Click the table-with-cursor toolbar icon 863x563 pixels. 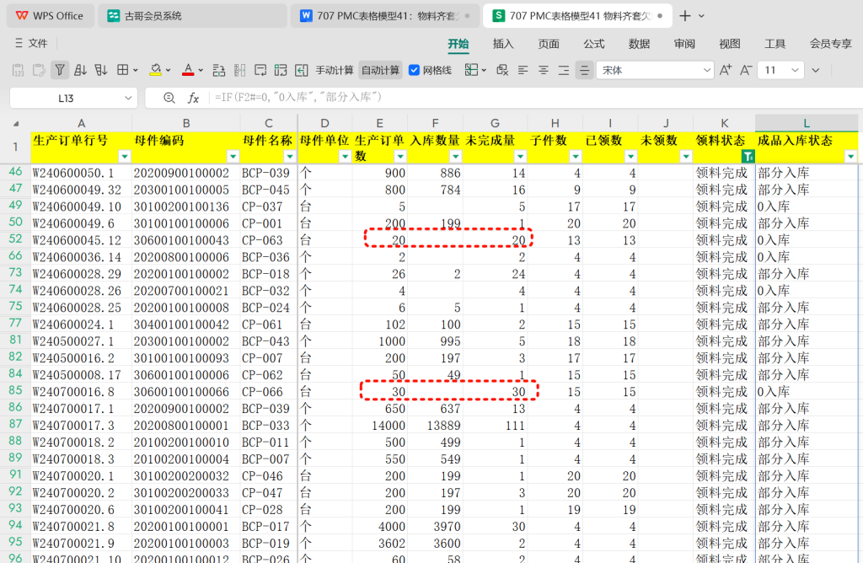[281, 70]
